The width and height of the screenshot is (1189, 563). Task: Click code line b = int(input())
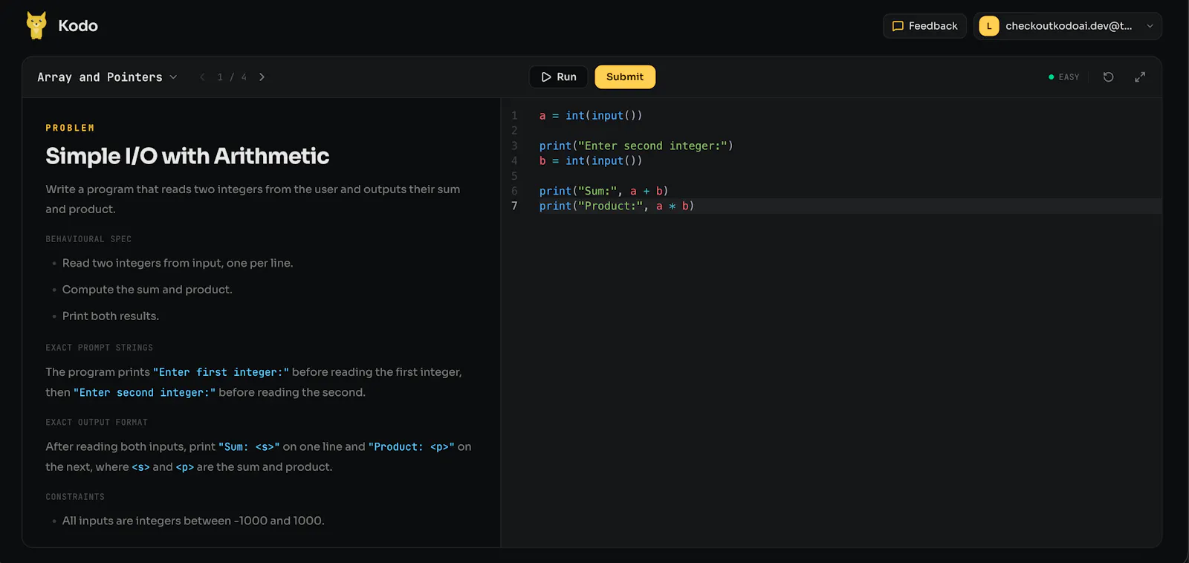click(591, 160)
